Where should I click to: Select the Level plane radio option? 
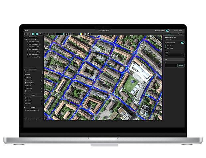click(166, 48)
